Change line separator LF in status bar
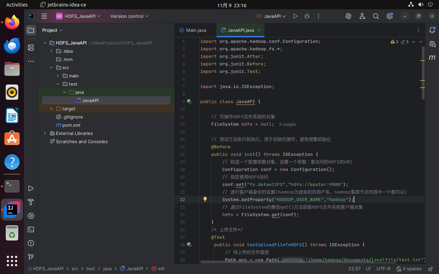 pyautogui.click(x=368, y=269)
